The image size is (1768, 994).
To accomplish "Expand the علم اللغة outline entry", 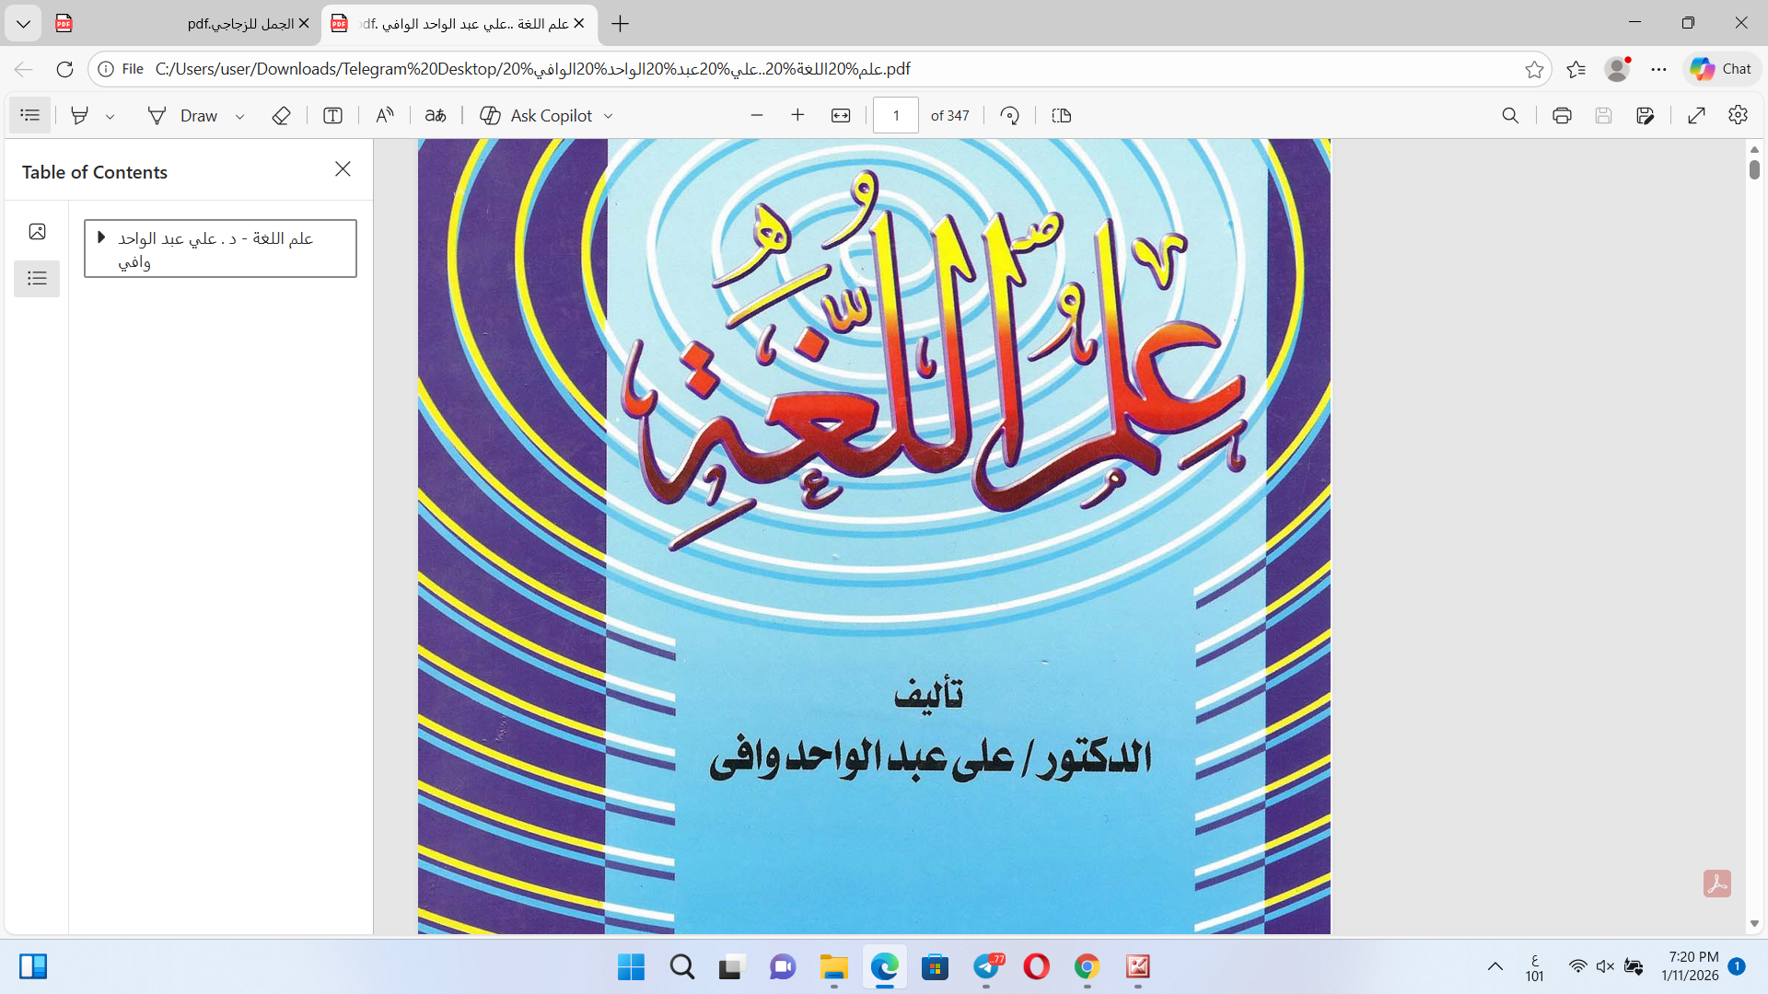I will click(x=101, y=237).
